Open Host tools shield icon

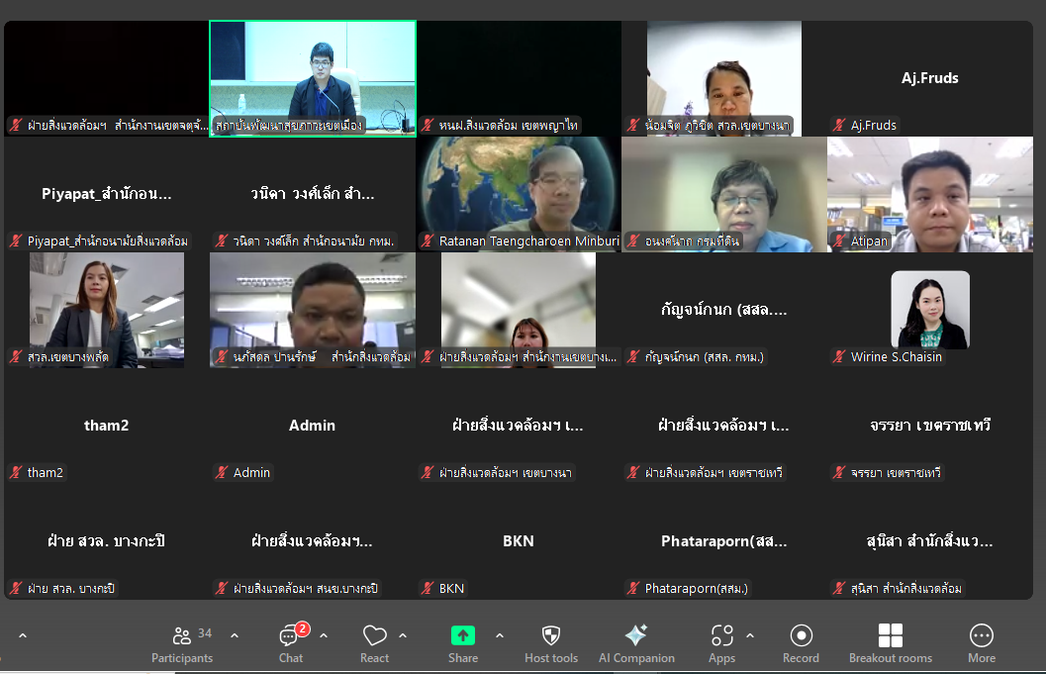coord(551,635)
